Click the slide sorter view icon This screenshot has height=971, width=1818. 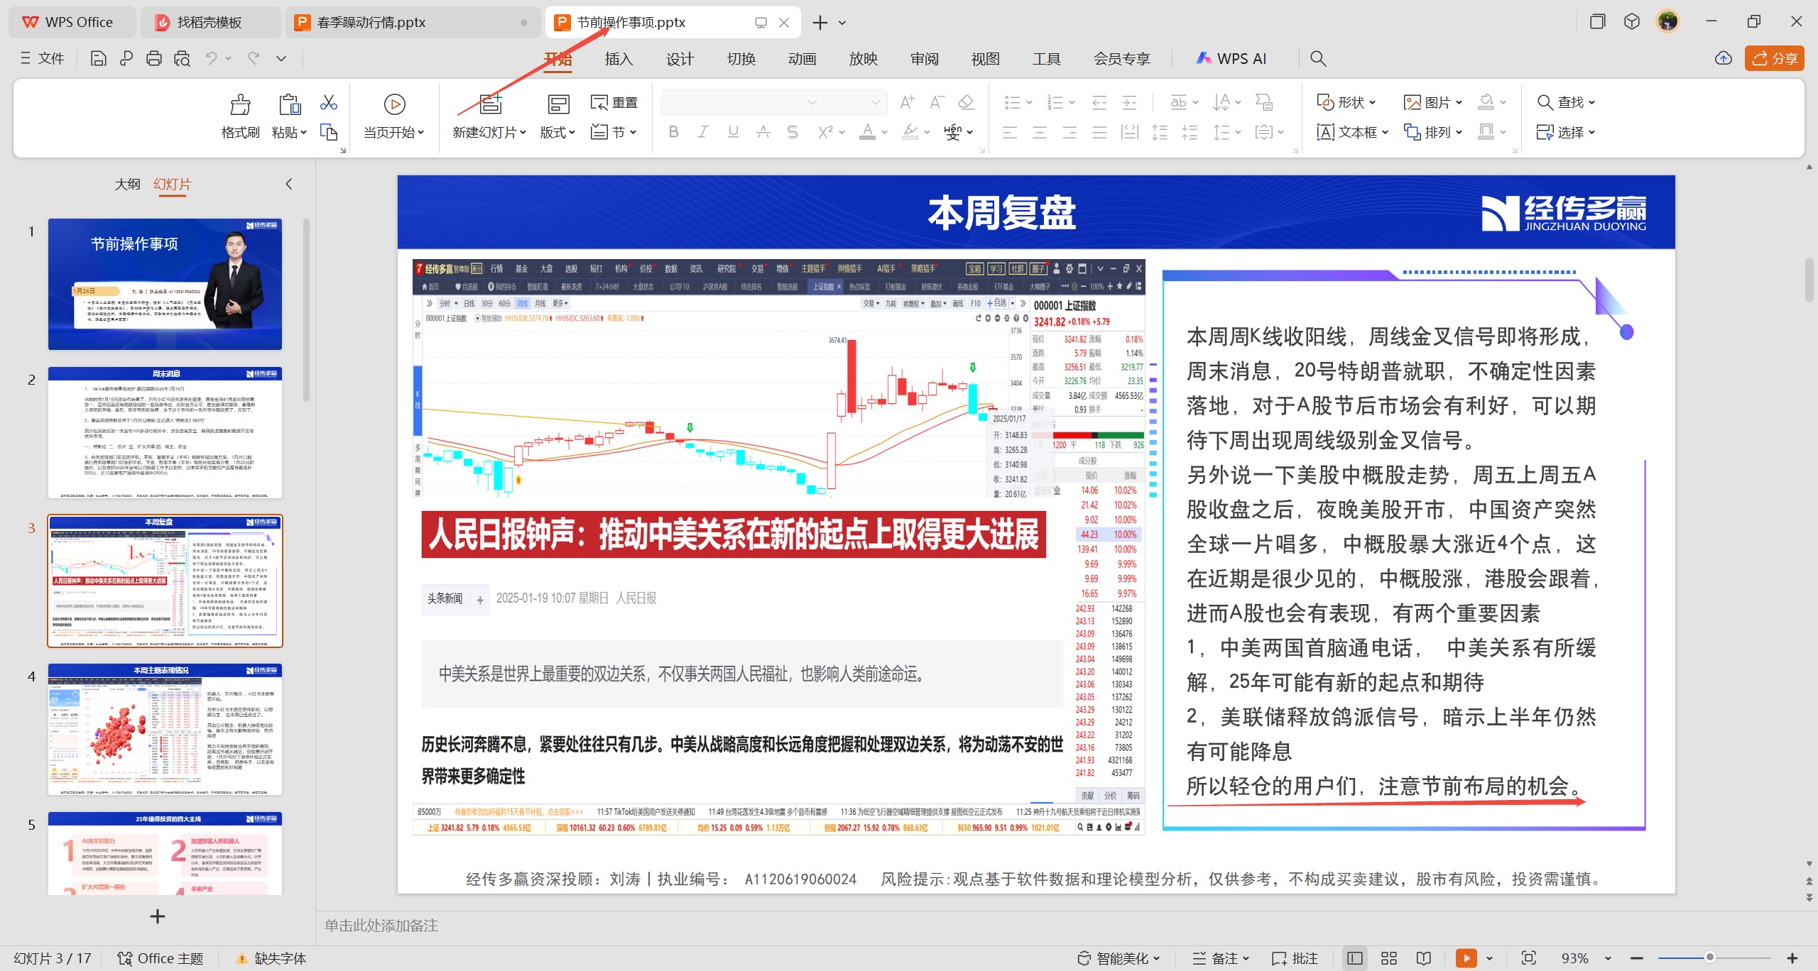tap(1389, 958)
